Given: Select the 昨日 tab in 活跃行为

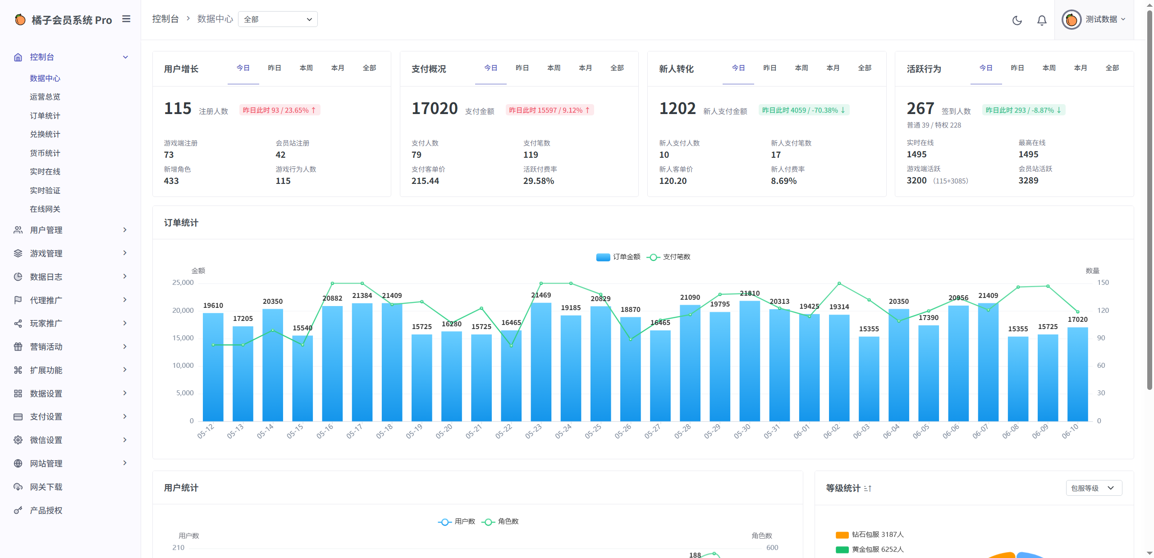Looking at the screenshot, I should 1017,68.
